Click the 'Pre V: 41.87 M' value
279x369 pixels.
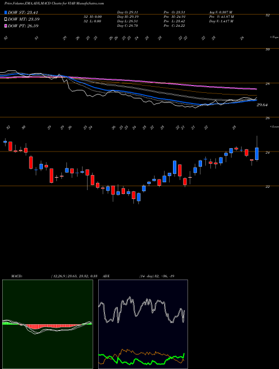coord(221,16)
